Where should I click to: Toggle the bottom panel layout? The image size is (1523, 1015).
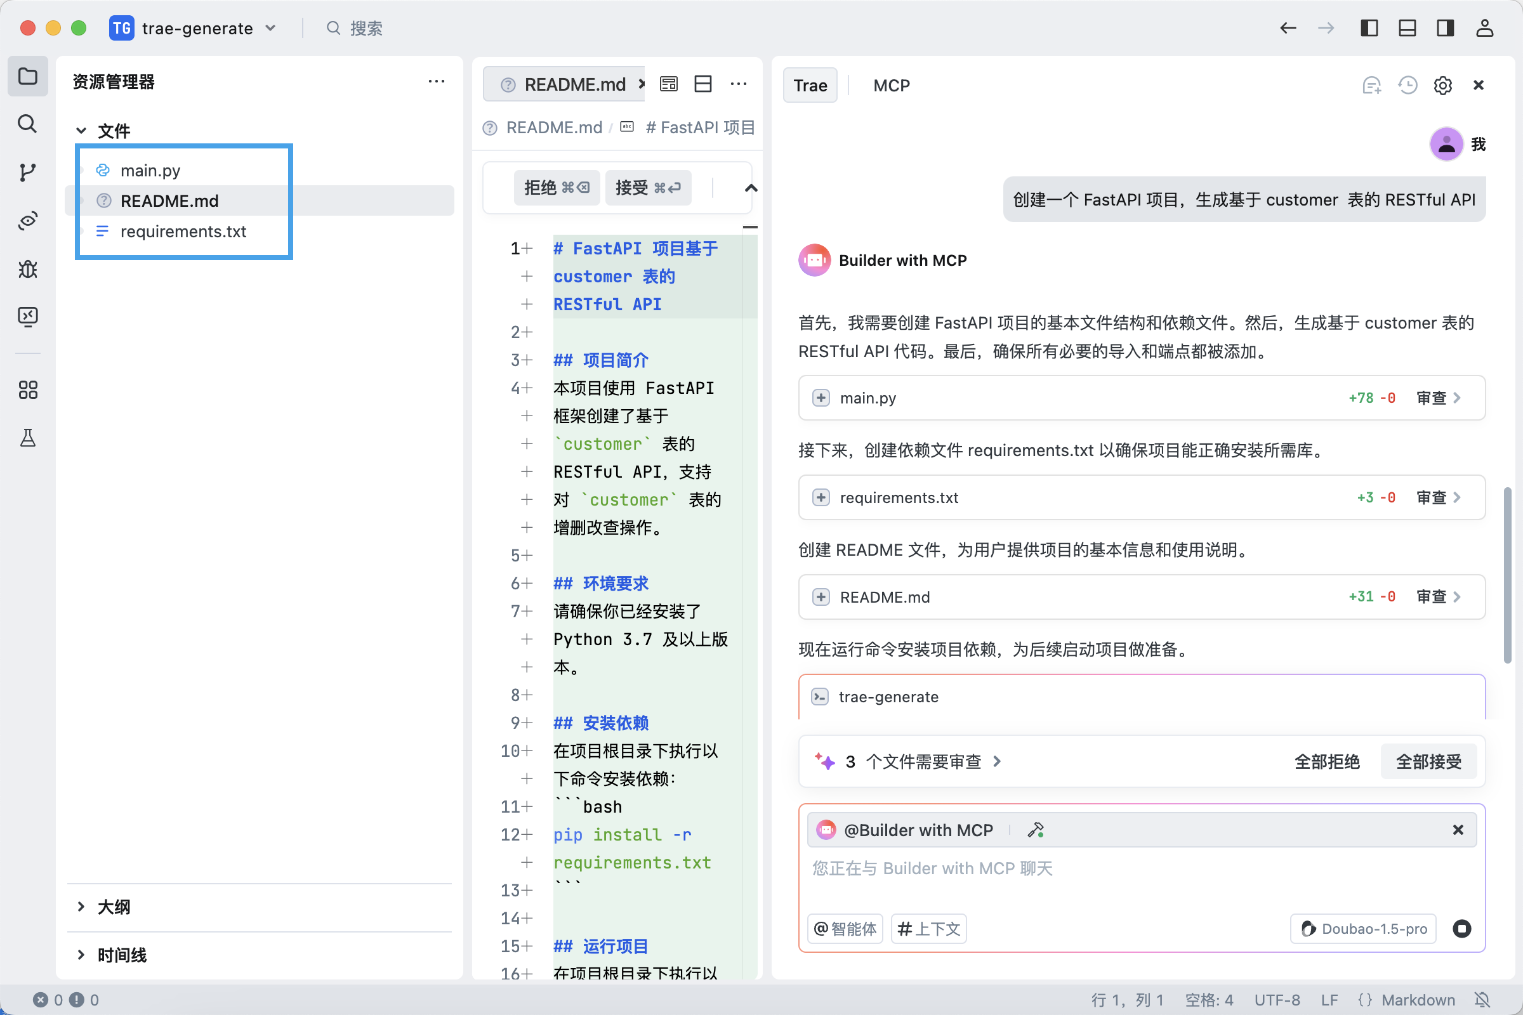coord(1407,28)
